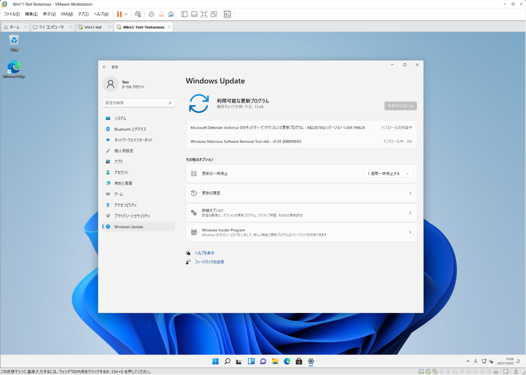Image resolution: width=526 pixels, height=375 pixels.
Task: Click the 設定の検索 search field
Action: click(x=139, y=103)
